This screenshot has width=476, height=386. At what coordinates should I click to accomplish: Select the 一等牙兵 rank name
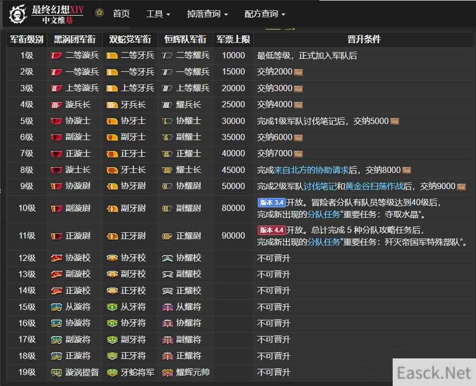pyautogui.click(x=137, y=72)
